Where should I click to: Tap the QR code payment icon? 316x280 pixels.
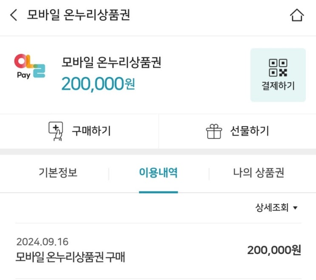278,68
